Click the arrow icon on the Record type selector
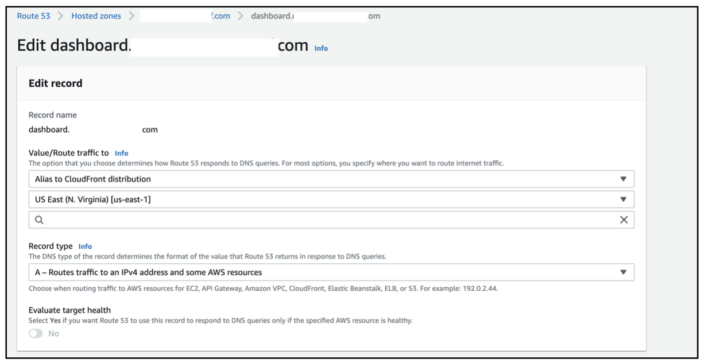This screenshot has width=705, height=362. [623, 272]
